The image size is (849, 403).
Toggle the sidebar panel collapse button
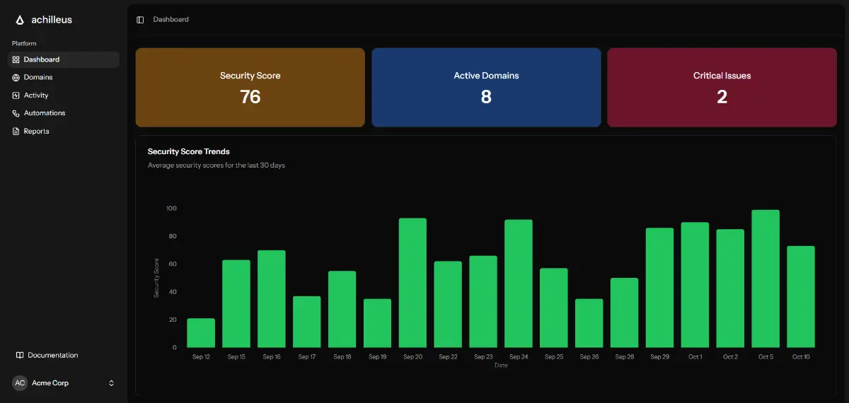pyautogui.click(x=140, y=20)
